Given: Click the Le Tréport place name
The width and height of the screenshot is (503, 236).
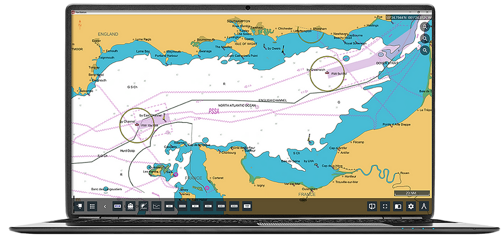Looking at the screenshot, I should (x=425, y=110).
